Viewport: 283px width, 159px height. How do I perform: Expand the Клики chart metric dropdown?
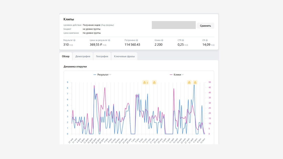pos(183,75)
